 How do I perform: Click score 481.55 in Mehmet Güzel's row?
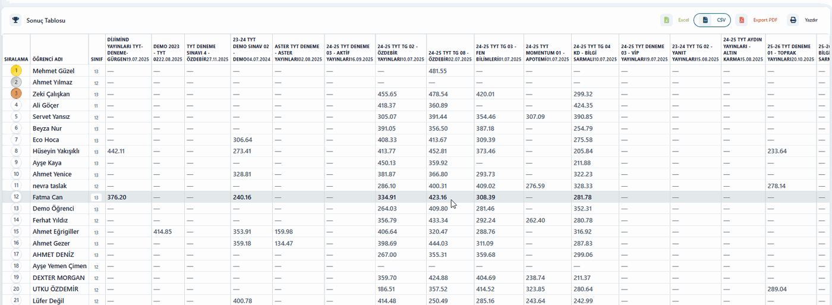(437, 71)
